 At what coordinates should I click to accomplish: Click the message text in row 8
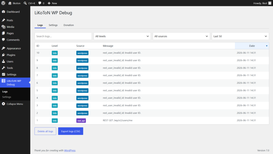(122, 68)
